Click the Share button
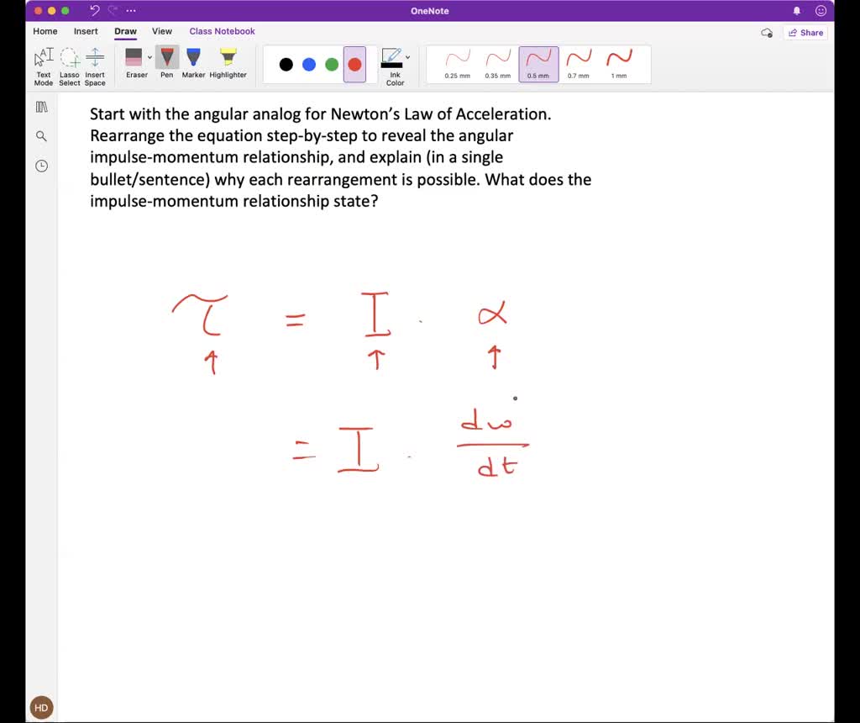This screenshot has height=723, width=860. [x=805, y=32]
